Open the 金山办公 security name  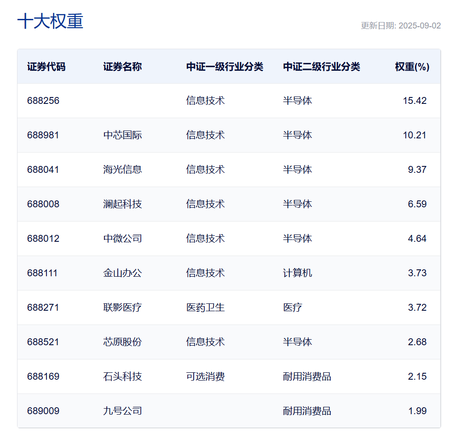(122, 273)
